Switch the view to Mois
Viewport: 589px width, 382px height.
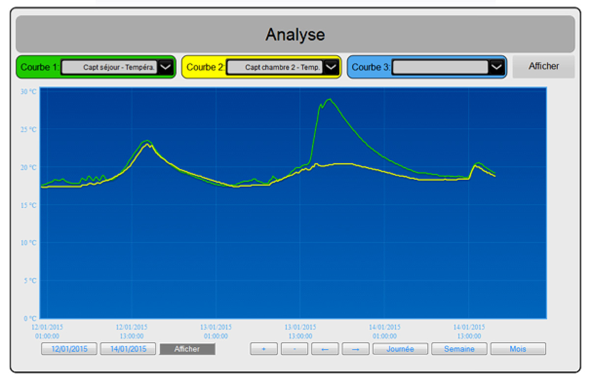(518, 349)
